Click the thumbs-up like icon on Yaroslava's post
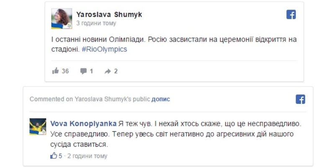 click(x=56, y=71)
